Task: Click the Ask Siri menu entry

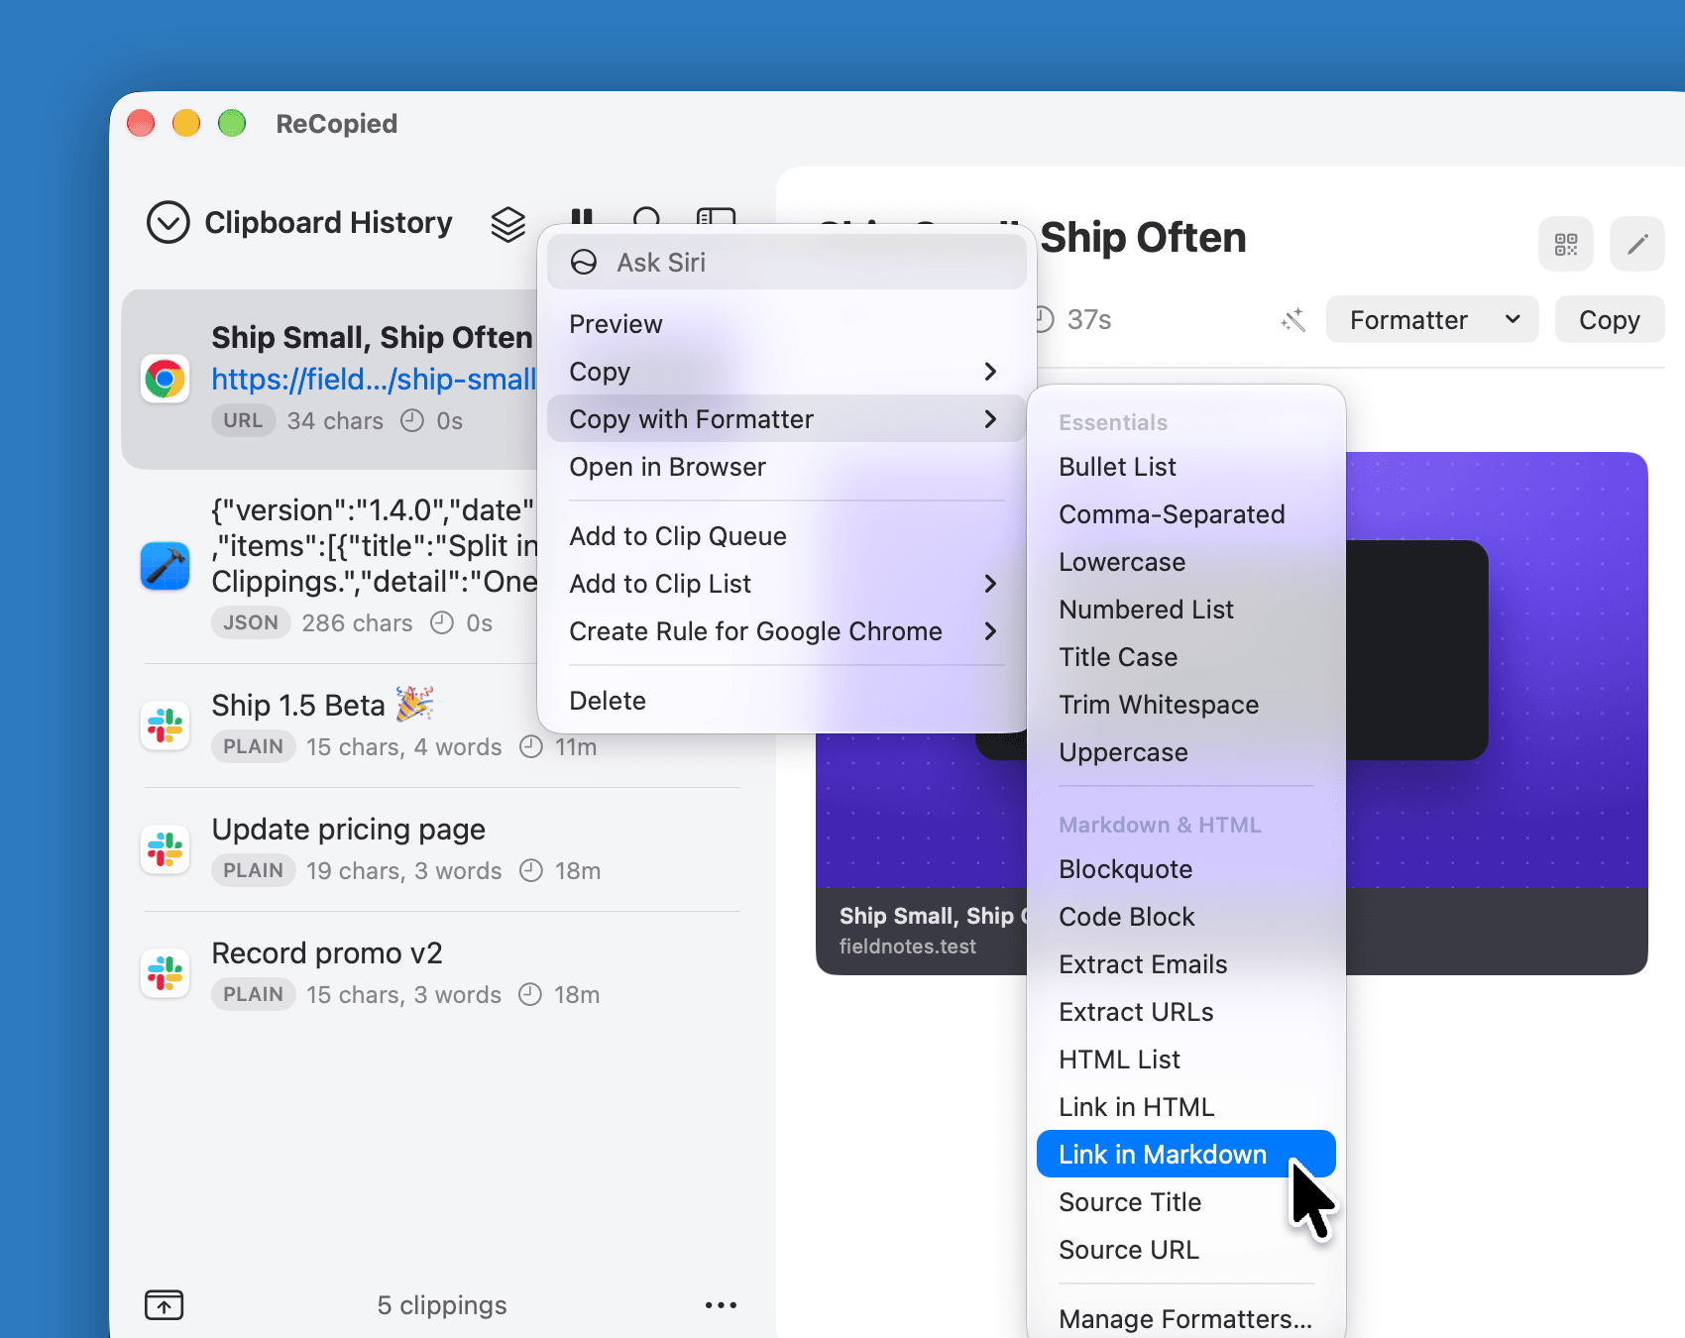Action: tap(786, 263)
